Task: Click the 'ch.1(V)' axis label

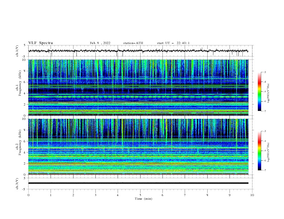Action: [x=17, y=51]
